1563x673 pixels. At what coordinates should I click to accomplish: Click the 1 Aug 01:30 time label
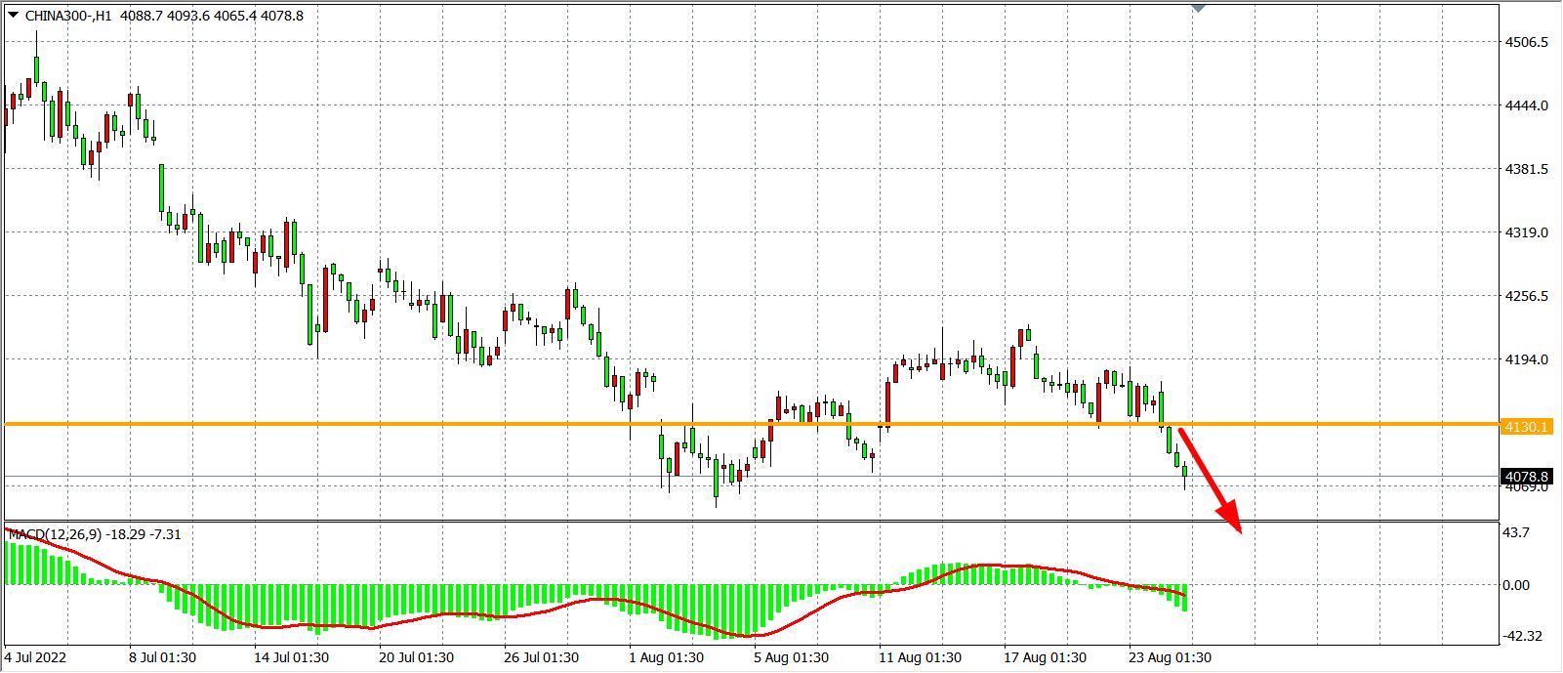click(x=667, y=657)
